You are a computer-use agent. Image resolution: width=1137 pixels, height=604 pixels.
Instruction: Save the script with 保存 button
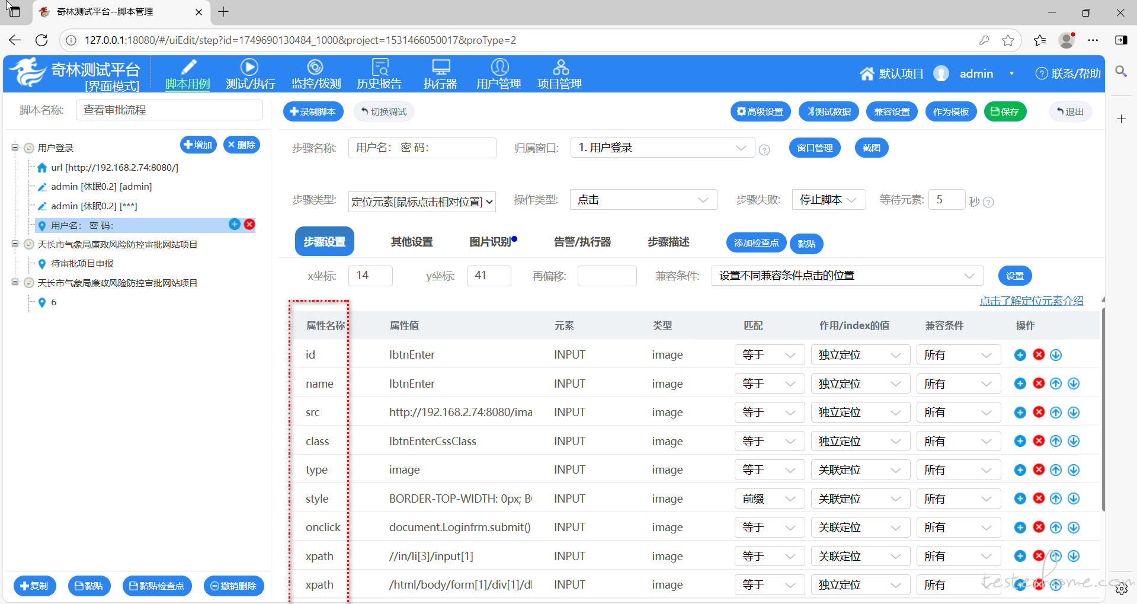(1005, 111)
